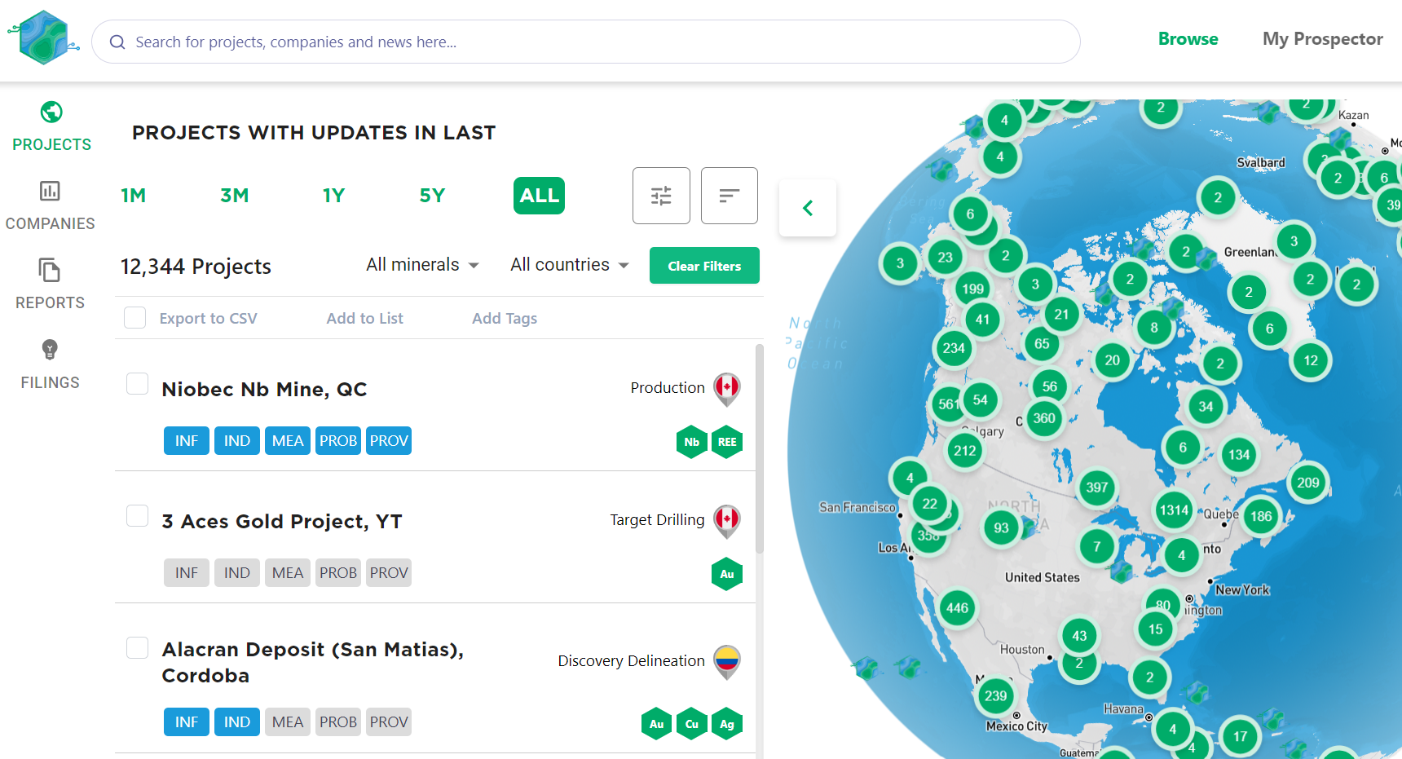Select the 1M time range tab
This screenshot has height=759, width=1402.
point(134,196)
